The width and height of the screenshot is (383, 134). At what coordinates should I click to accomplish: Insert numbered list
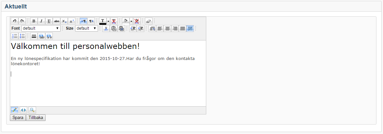coord(15,36)
